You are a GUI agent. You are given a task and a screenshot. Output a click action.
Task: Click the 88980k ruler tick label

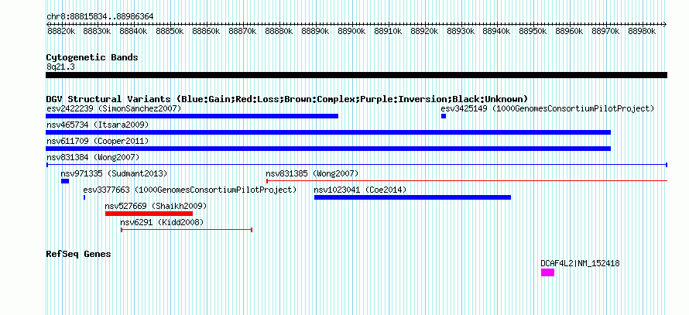(x=642, y=31)
